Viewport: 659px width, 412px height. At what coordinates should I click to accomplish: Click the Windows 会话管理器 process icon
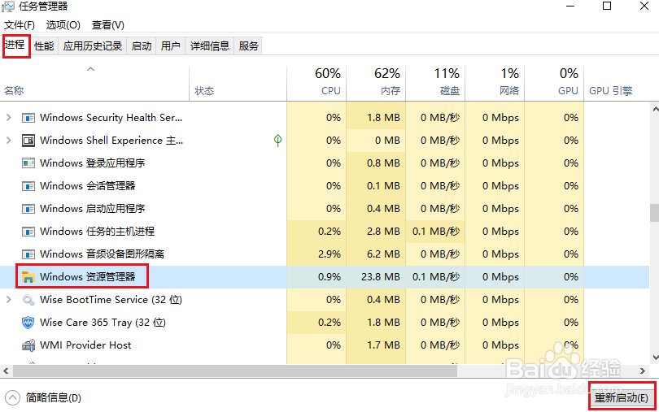pyautogui.click(x=28, y=185)
